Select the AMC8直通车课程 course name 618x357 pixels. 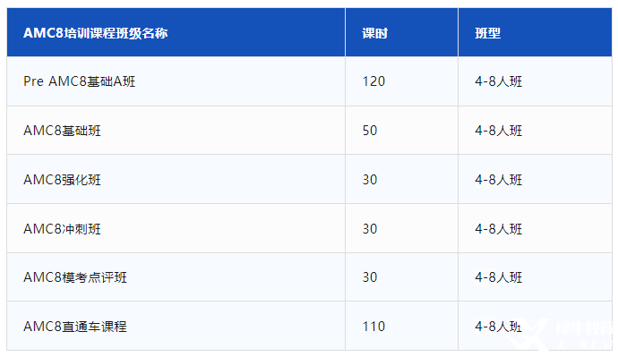(75, 327)
